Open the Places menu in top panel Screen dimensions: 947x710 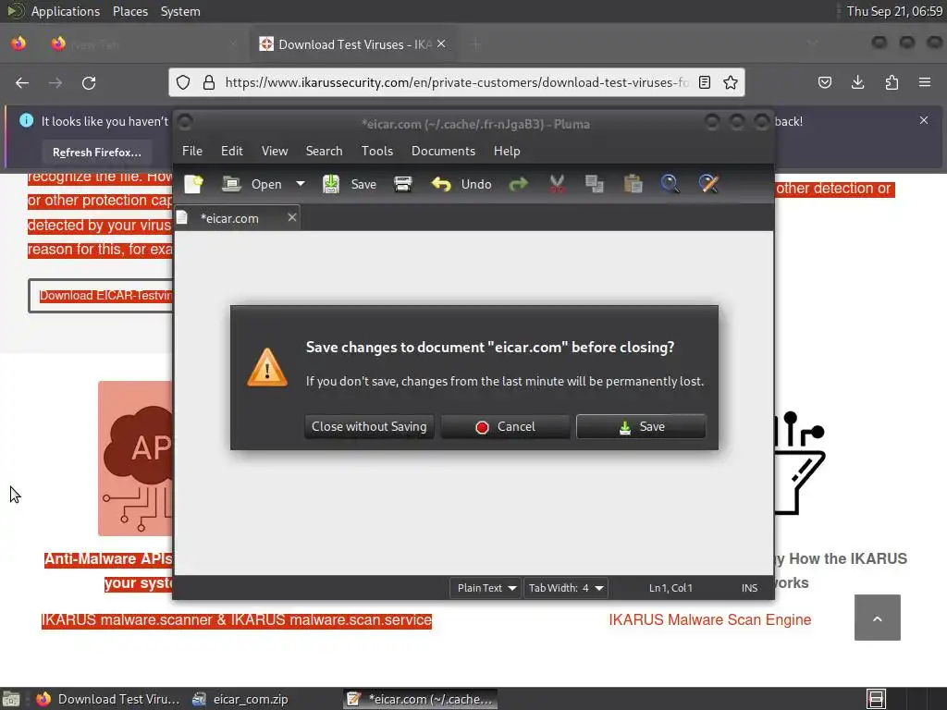(x=129, y=11)
